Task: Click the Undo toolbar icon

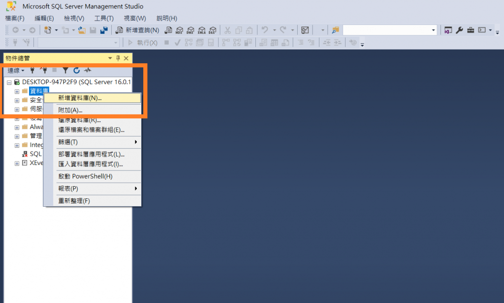Action: coord(265,30)
